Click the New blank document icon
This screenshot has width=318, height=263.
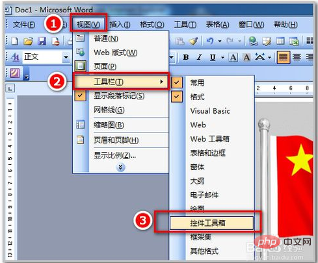click(x=14, y=41)
